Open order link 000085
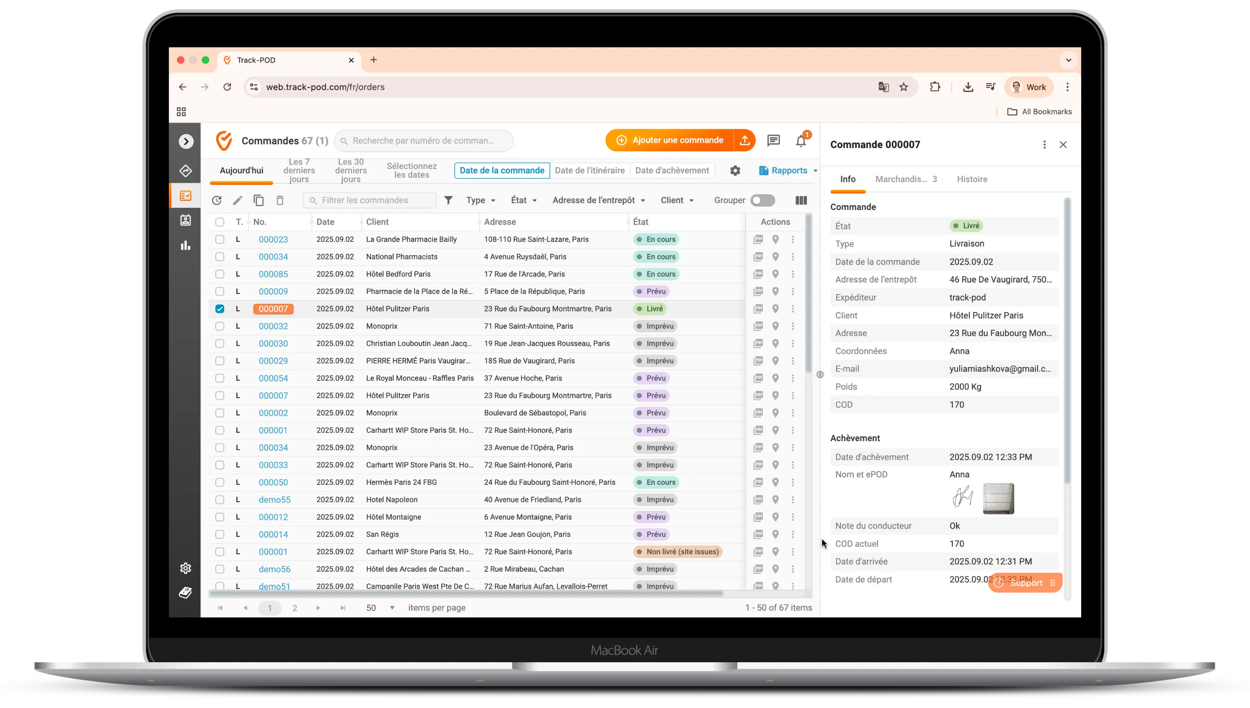Image resolution: width=1250 pixels, height=708 pixels. (x=273, y=274)
